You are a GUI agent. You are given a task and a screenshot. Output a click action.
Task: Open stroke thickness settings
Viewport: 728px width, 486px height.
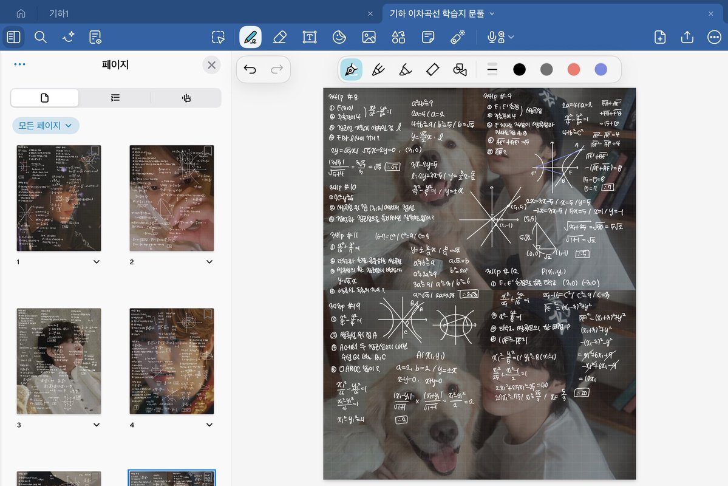(x=492, y=70)
